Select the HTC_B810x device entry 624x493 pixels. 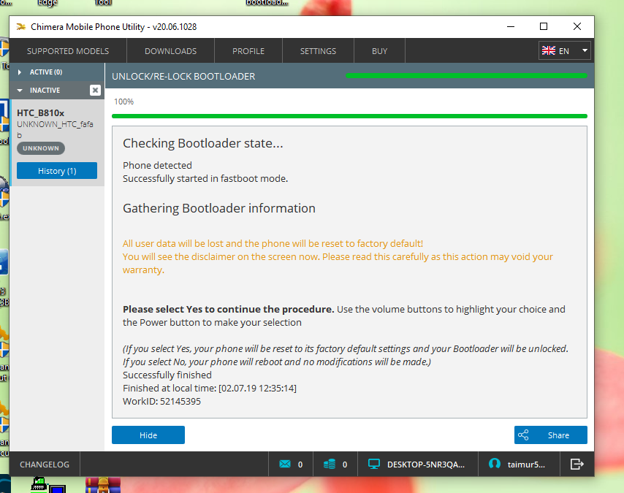click(57, 142)
